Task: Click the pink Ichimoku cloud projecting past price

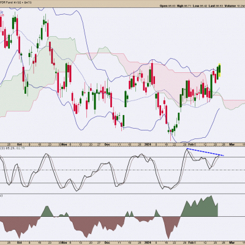Action: coord(235,103)
